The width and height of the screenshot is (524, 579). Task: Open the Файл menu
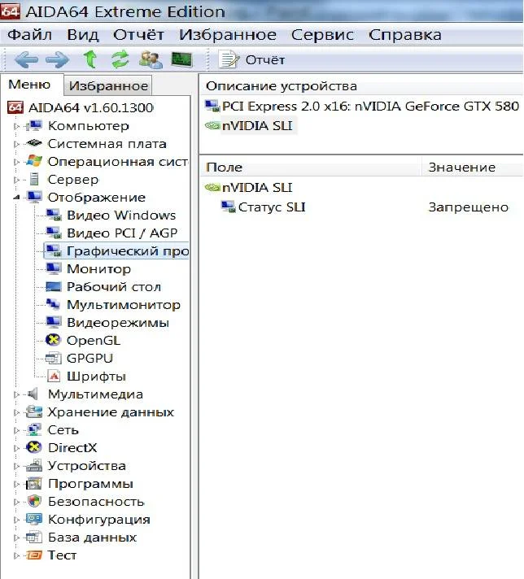coord(29,35)
